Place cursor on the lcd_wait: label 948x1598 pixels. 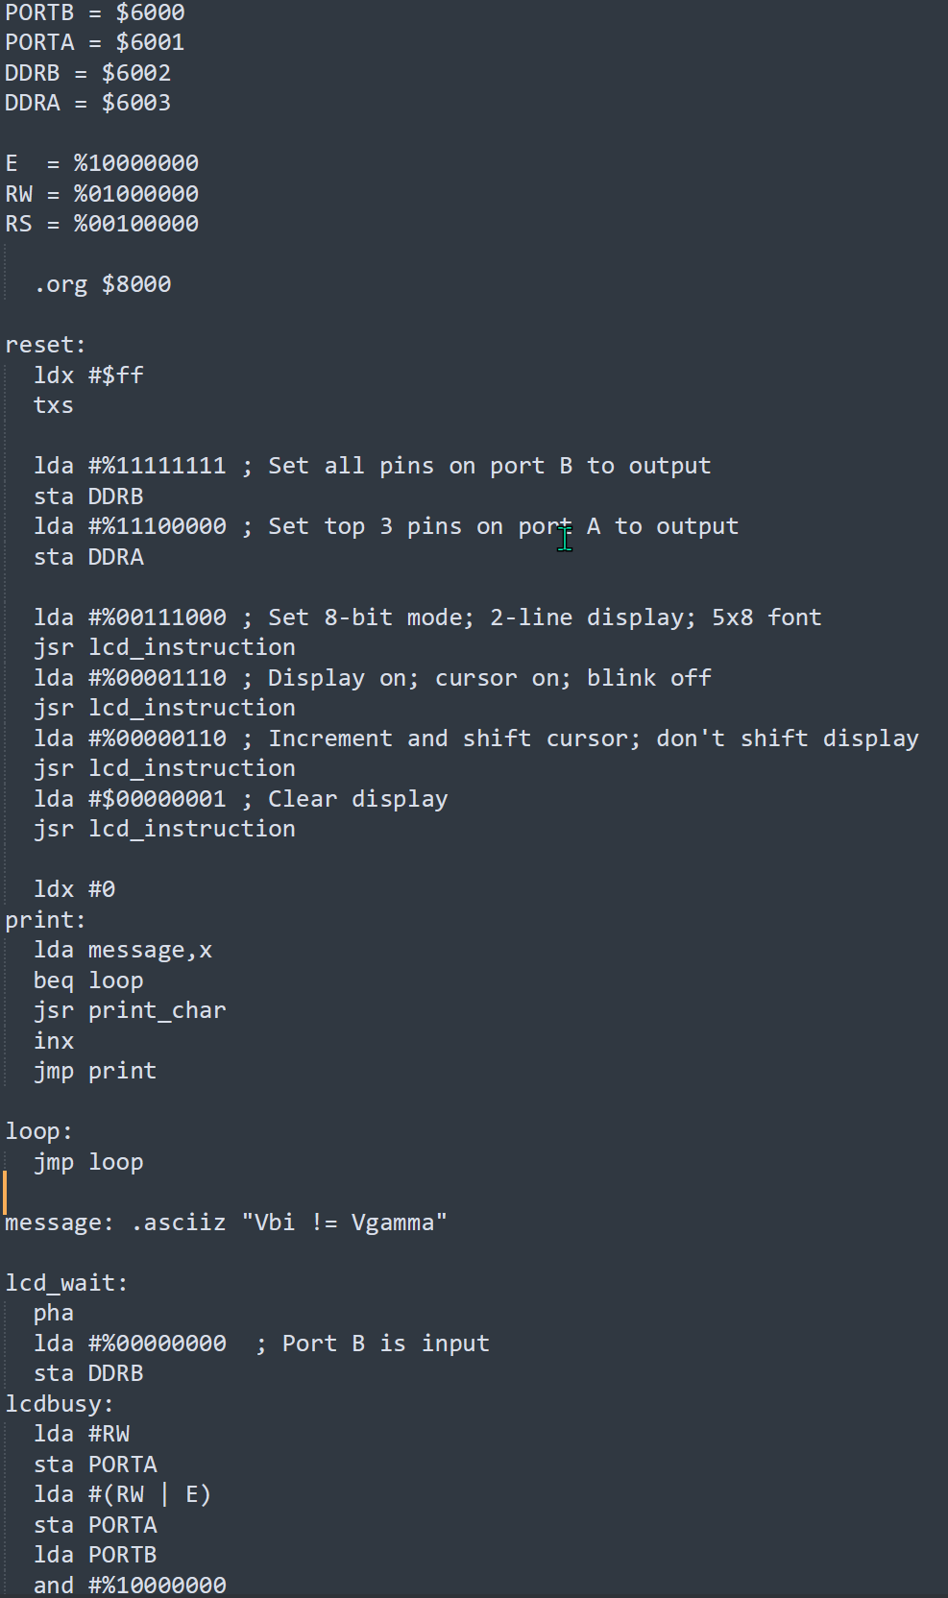(x=66, y=1283)
